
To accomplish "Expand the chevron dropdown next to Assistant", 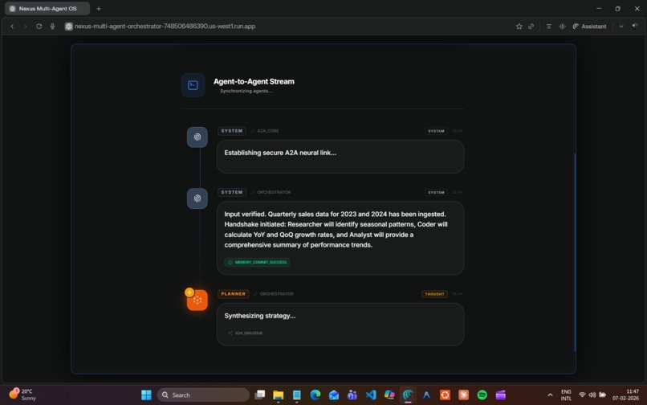I will point(621,26).
